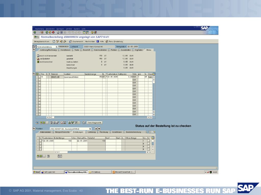Click the Create new document icon
The width and height of the screenshot is (261, 195).
tap(54, 41)
